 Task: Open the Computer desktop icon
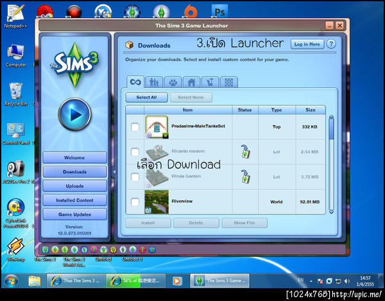(15, 55)
